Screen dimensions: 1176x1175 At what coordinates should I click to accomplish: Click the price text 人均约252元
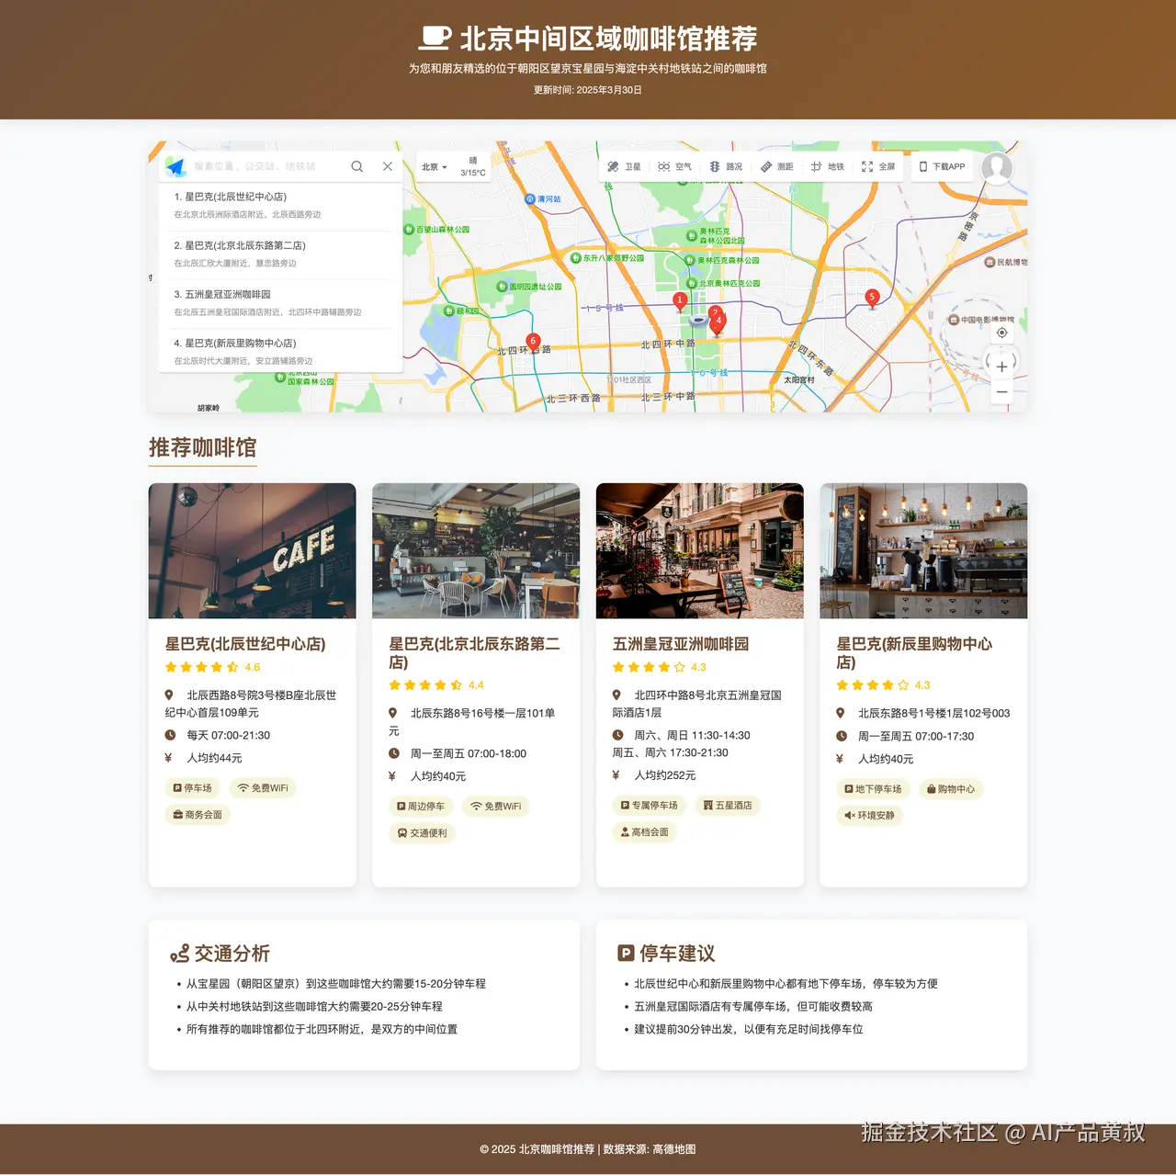[x=665, y=776]
